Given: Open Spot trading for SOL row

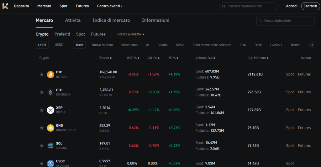Looking at the screenshot, I should tap(290, 145).
